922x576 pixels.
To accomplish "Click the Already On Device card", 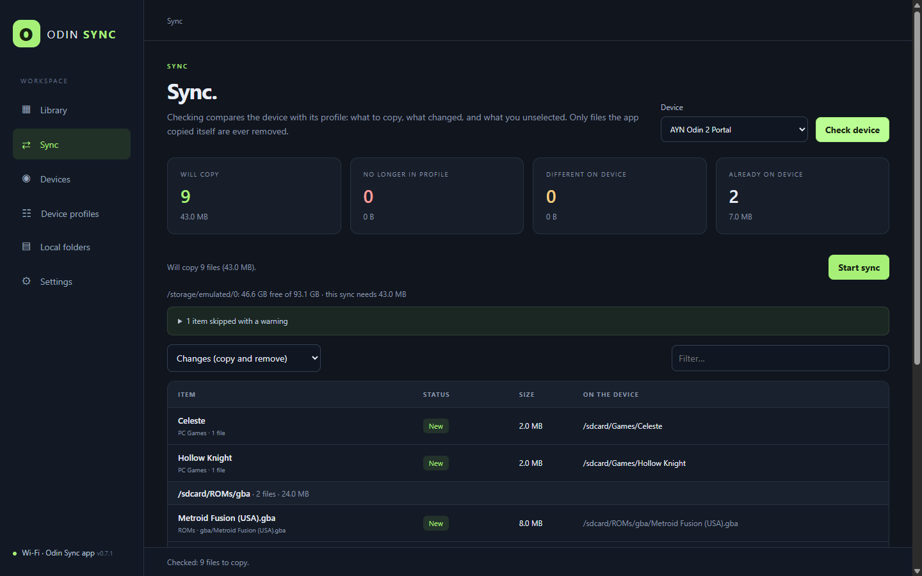I will [802, 196].
